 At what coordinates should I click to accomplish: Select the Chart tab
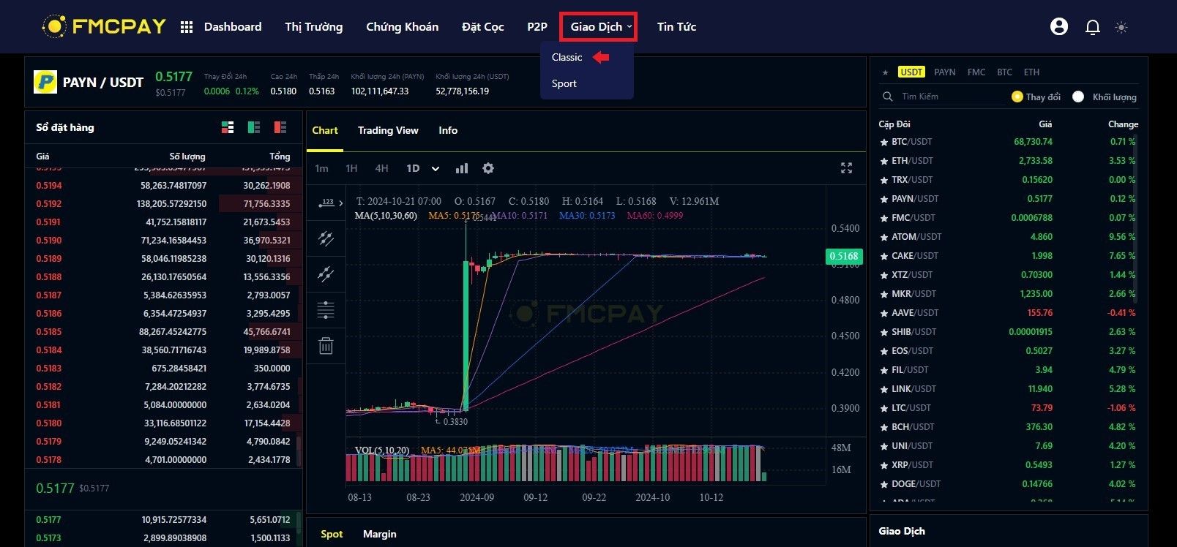click(x=325, y=130)
